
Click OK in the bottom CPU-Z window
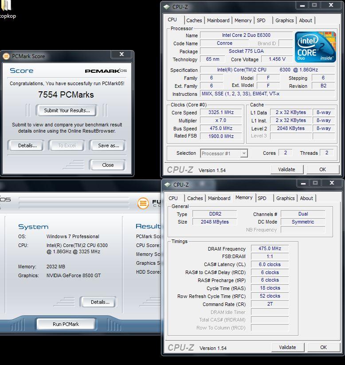(323, 348)
